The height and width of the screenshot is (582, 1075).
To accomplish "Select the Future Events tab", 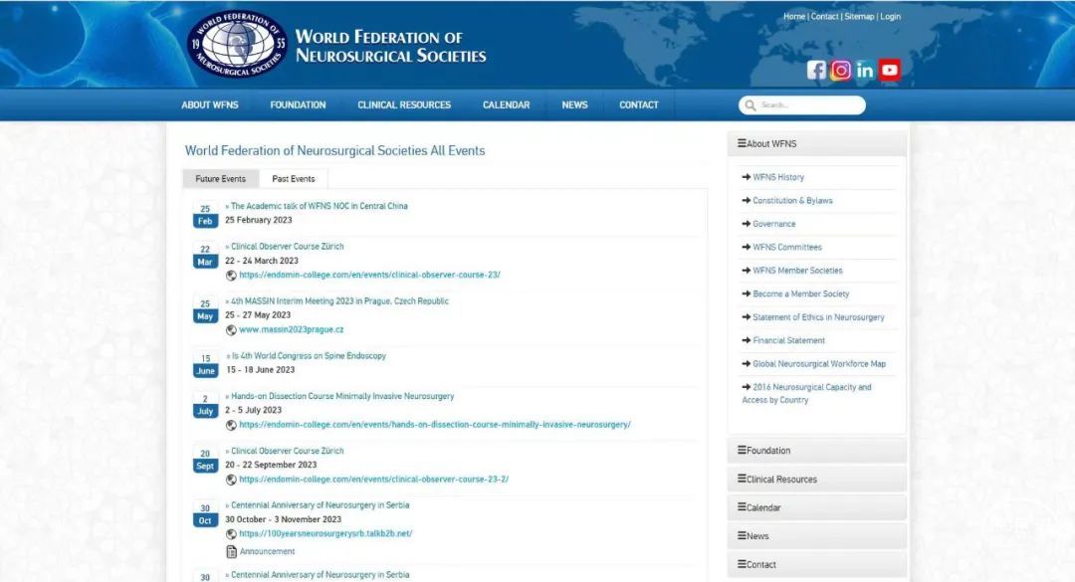I will click(x=221, y=179).
